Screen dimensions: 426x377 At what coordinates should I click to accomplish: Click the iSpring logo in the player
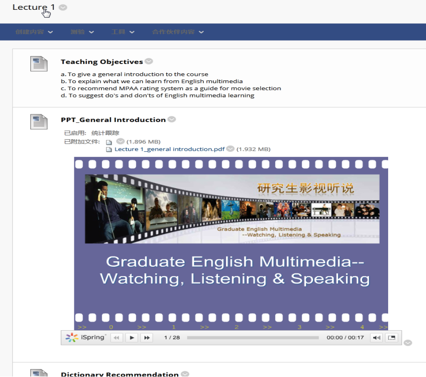coord(86,337)
